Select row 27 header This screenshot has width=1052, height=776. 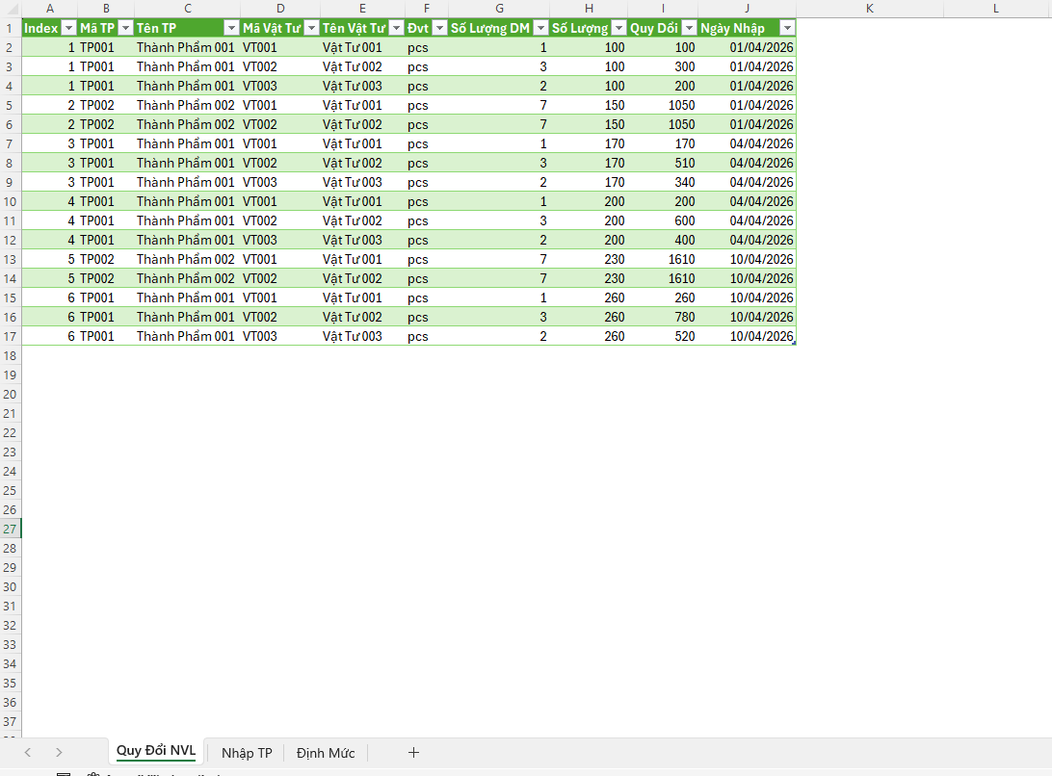coord(11,529)
